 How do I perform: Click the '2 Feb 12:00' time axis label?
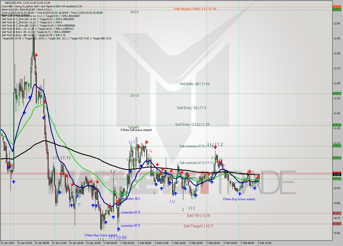pos(264,243)
